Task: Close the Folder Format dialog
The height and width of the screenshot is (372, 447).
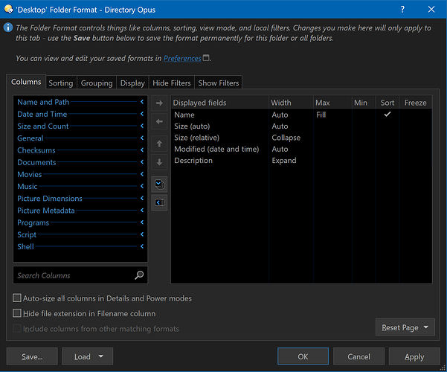Action: (x=431, y=10)
